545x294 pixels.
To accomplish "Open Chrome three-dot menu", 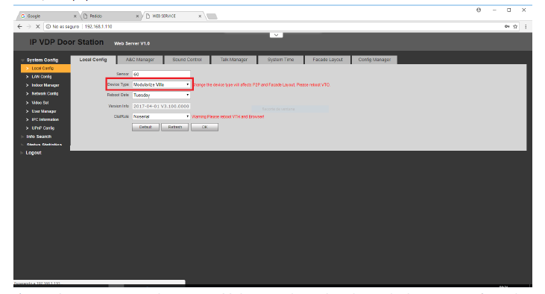I will (x=526, y=26).
